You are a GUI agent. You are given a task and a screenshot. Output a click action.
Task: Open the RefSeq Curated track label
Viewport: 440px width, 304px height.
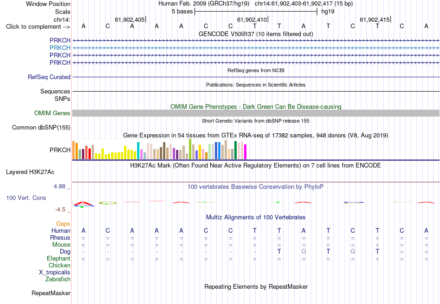point(49,77)
